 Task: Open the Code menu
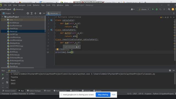pos(29,5)
